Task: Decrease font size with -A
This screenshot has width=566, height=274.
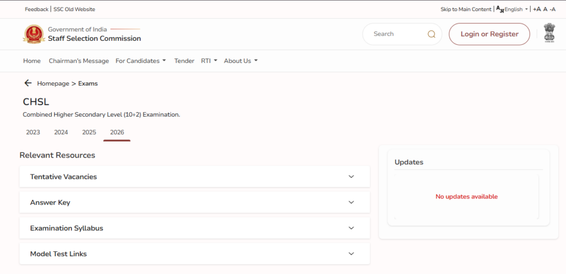Action: coord(552,9)
